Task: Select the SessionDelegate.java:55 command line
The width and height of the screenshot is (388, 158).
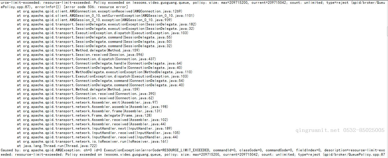Action: [x=94, y=37]
